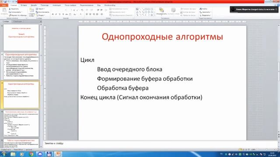The width and height of the screenshot is (280, 157).
Task: Switch to the Insert (Вставка) ribbon tab
Action: [24, 5]
